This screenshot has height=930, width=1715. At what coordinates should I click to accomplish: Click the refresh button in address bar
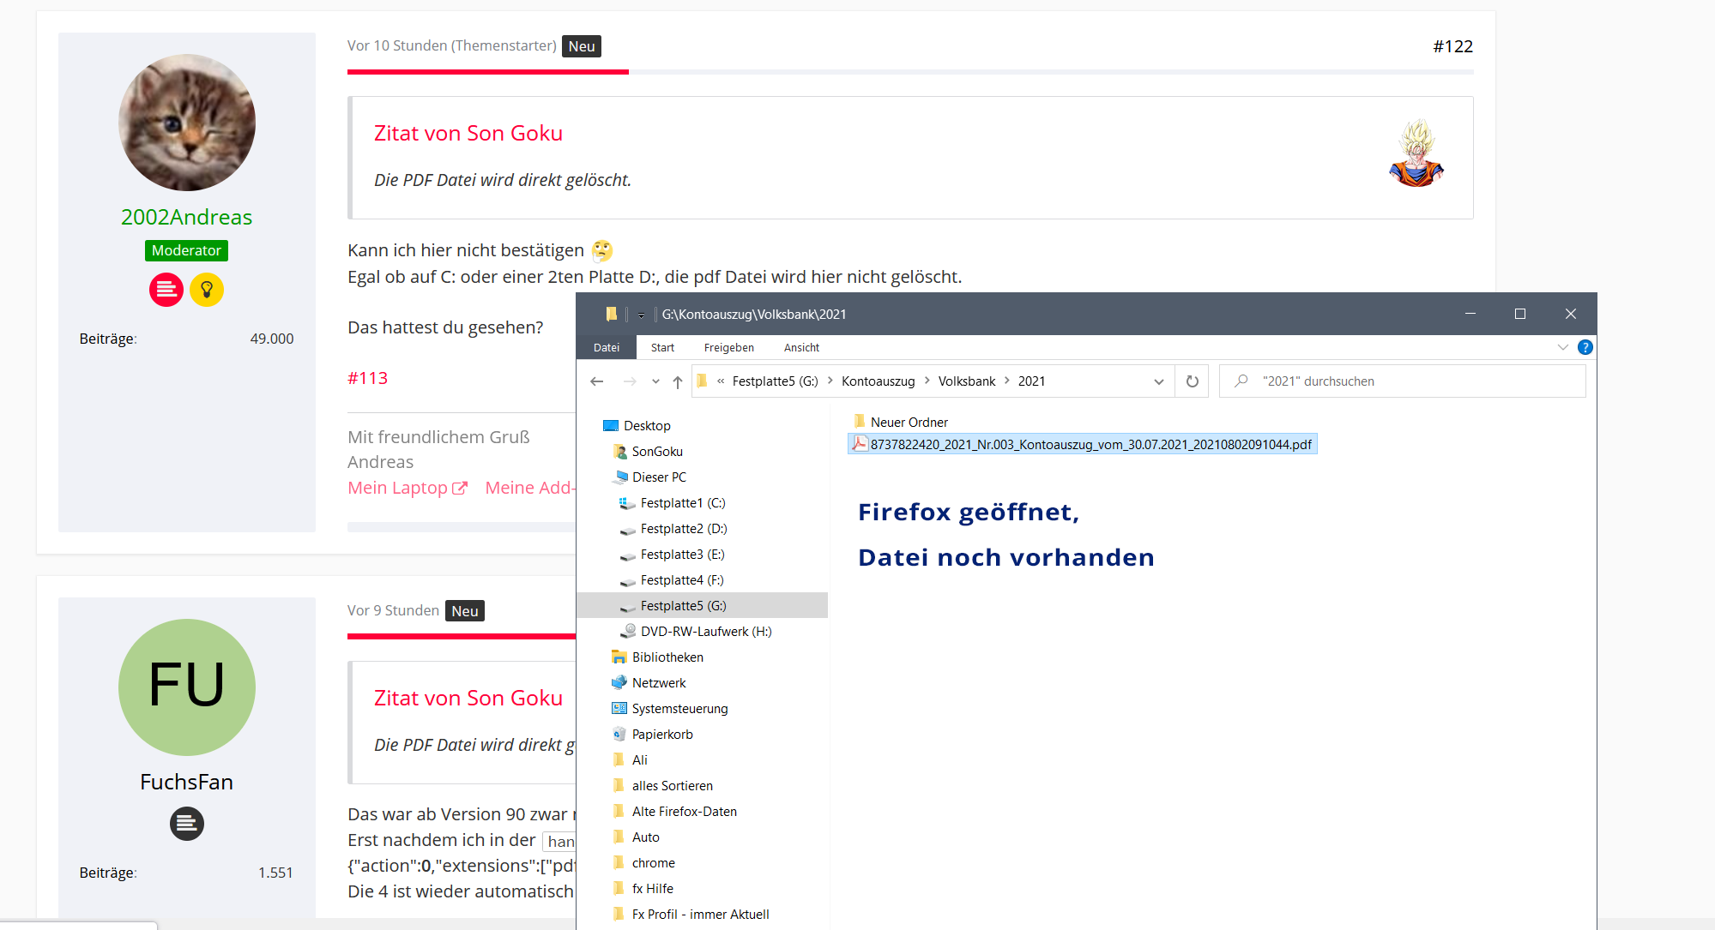(x=1192, y=381)
